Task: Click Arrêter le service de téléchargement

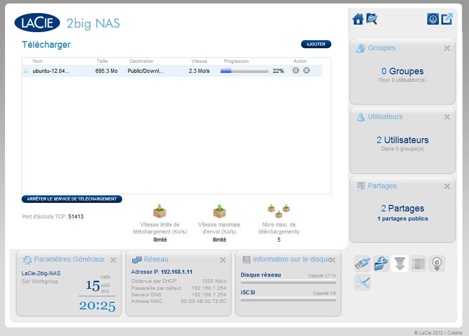Action: (72, 199)
